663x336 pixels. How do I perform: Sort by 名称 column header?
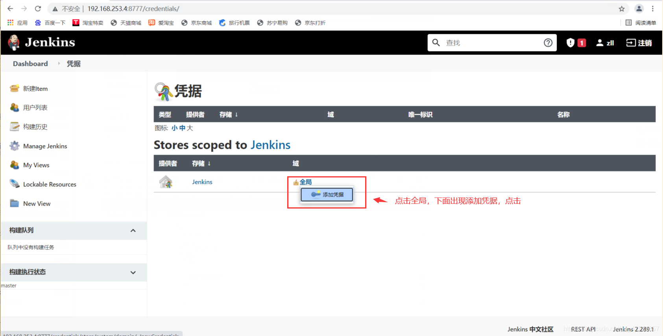click(563, 114)
